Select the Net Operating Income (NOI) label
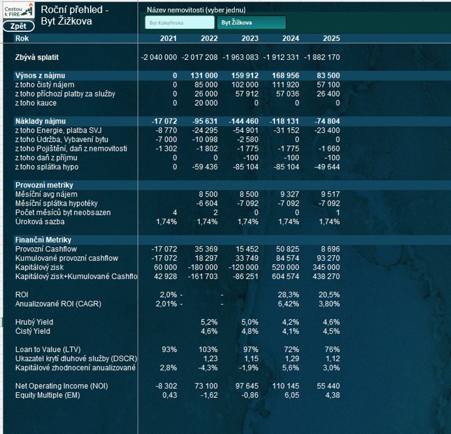The width and height of the screenshot is (451, 434). 61,386
